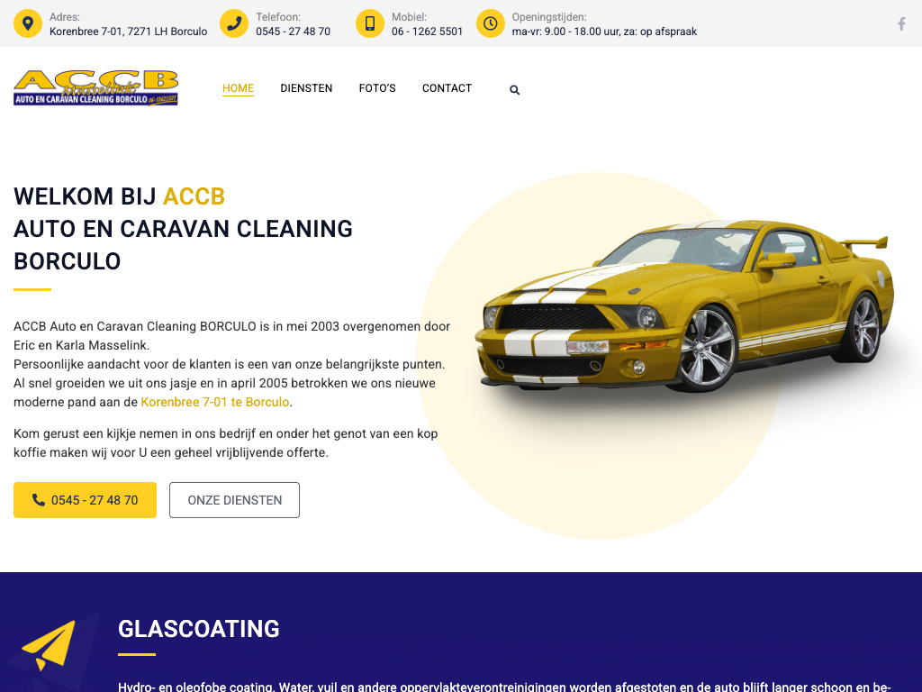Viewport: 922px width, 692px height.
Task: Navigate to the Contact page
Action: [x=447, y=88]
